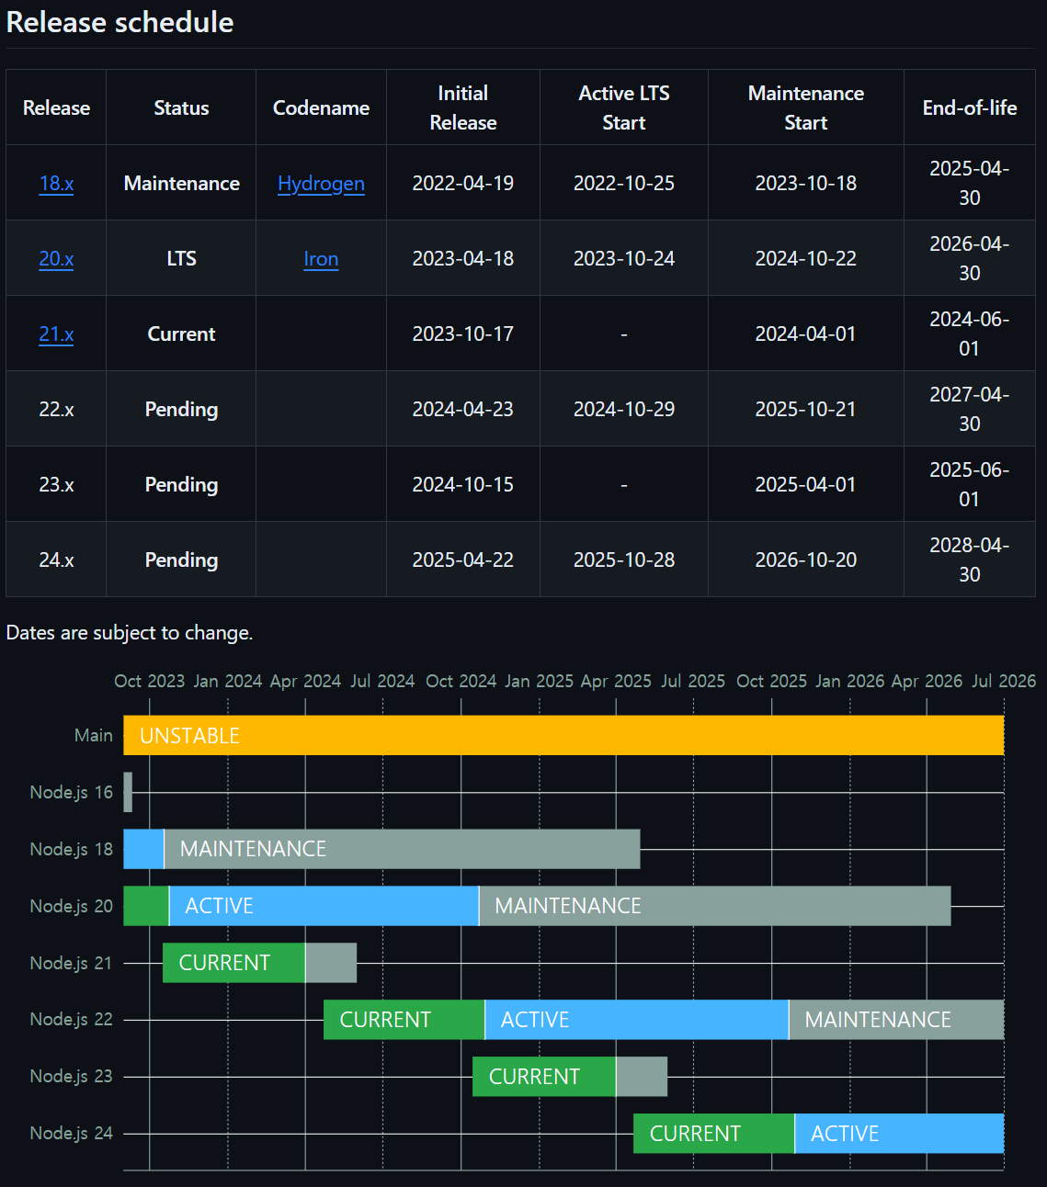Click the date 2024-10-29

pyautogui.click(x=624, y=409)
